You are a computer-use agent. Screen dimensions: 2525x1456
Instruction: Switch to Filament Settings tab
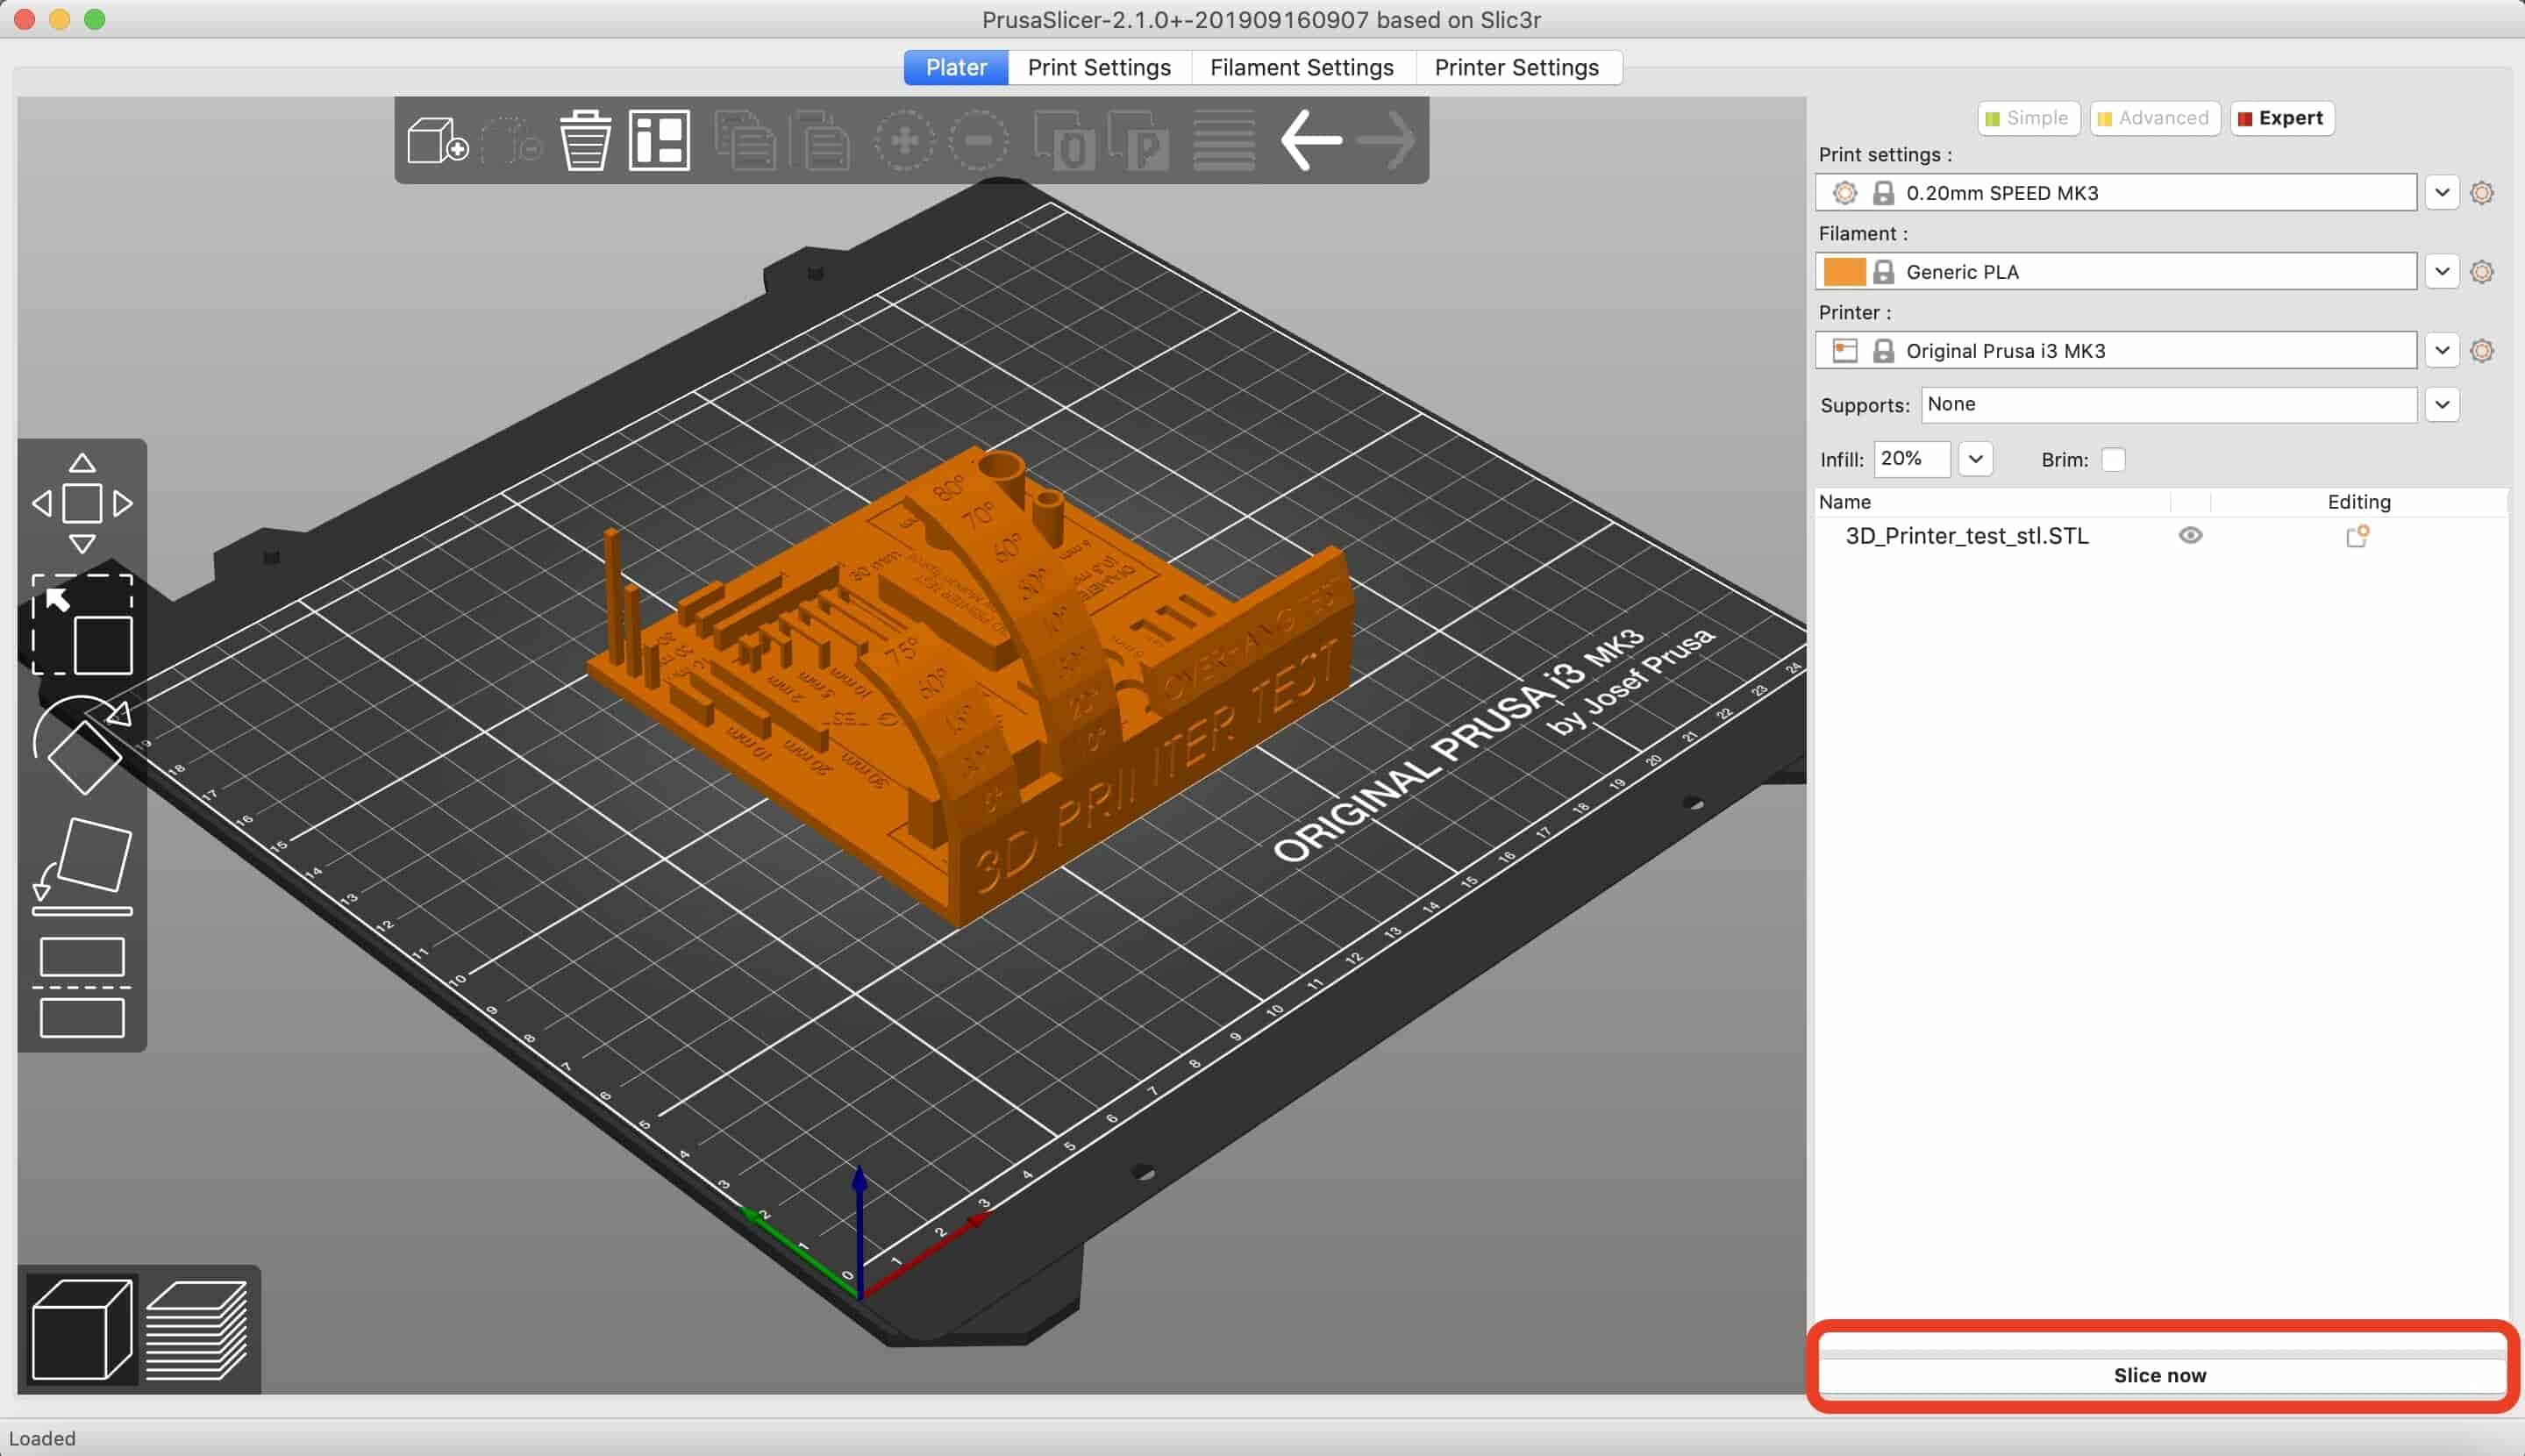tap(1301, 66)
